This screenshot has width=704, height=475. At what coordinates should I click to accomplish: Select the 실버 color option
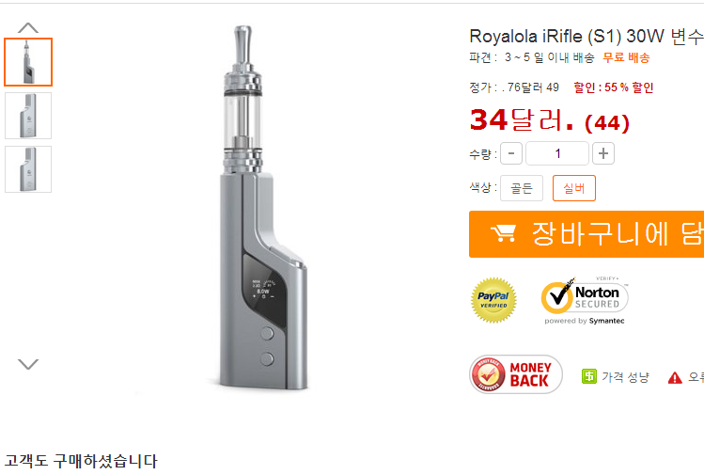coord(573,188)
